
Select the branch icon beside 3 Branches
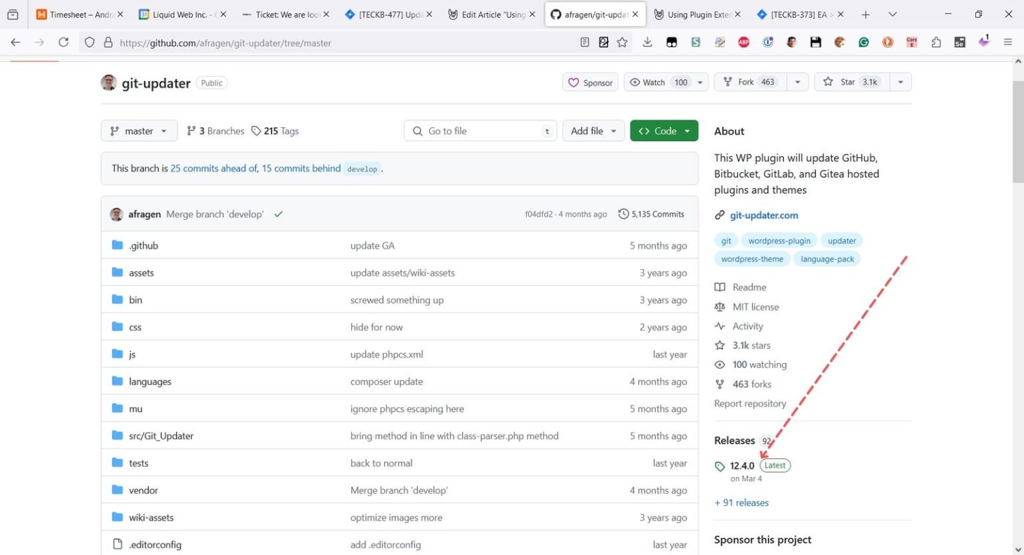click(x=192, y=131)
